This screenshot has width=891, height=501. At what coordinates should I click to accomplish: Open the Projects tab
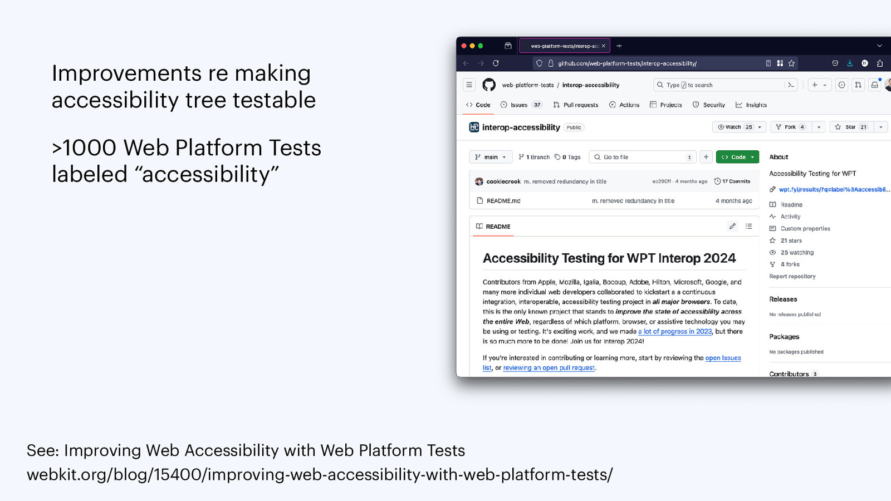(666, 105)
